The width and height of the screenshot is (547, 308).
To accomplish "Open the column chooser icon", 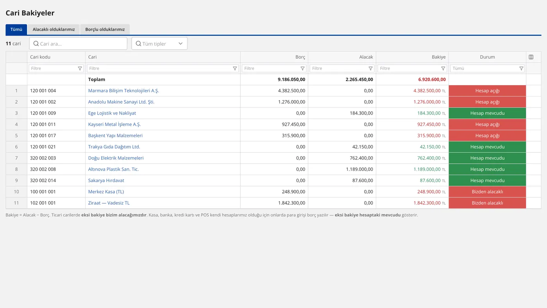I will click(x=531, y=57).
